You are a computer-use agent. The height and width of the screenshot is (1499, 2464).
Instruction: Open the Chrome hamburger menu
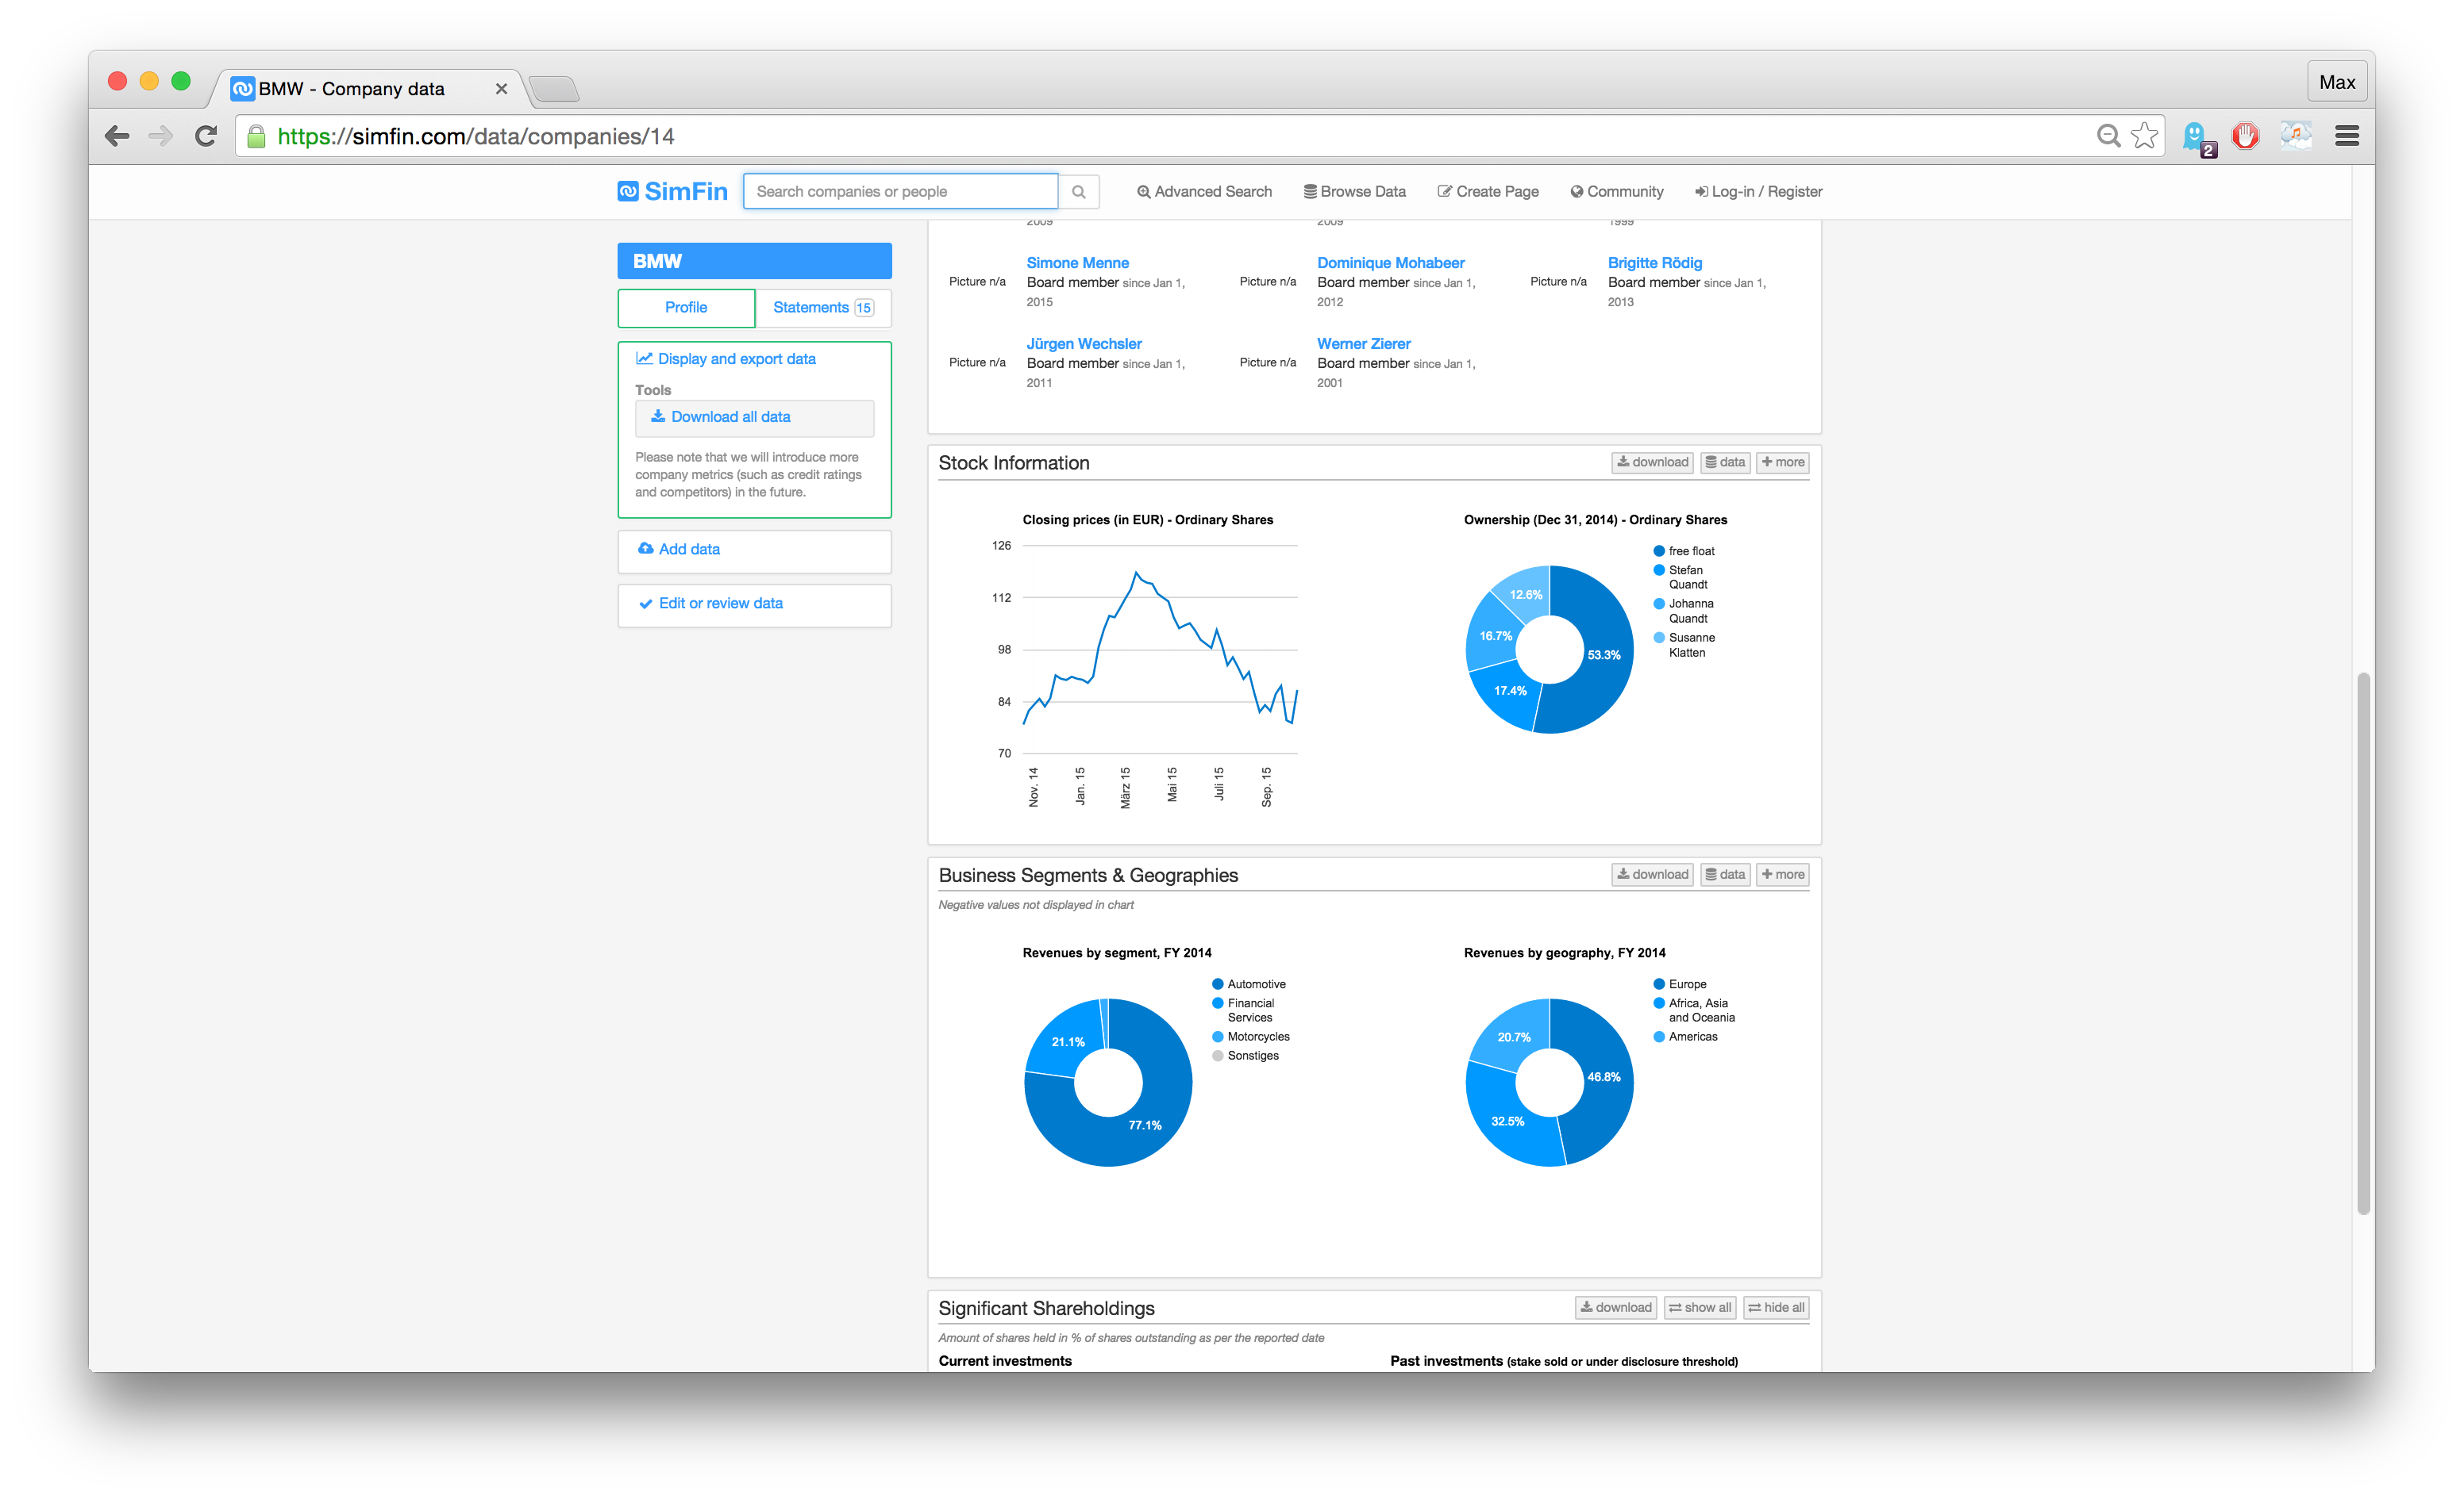tap(2346, 136)
